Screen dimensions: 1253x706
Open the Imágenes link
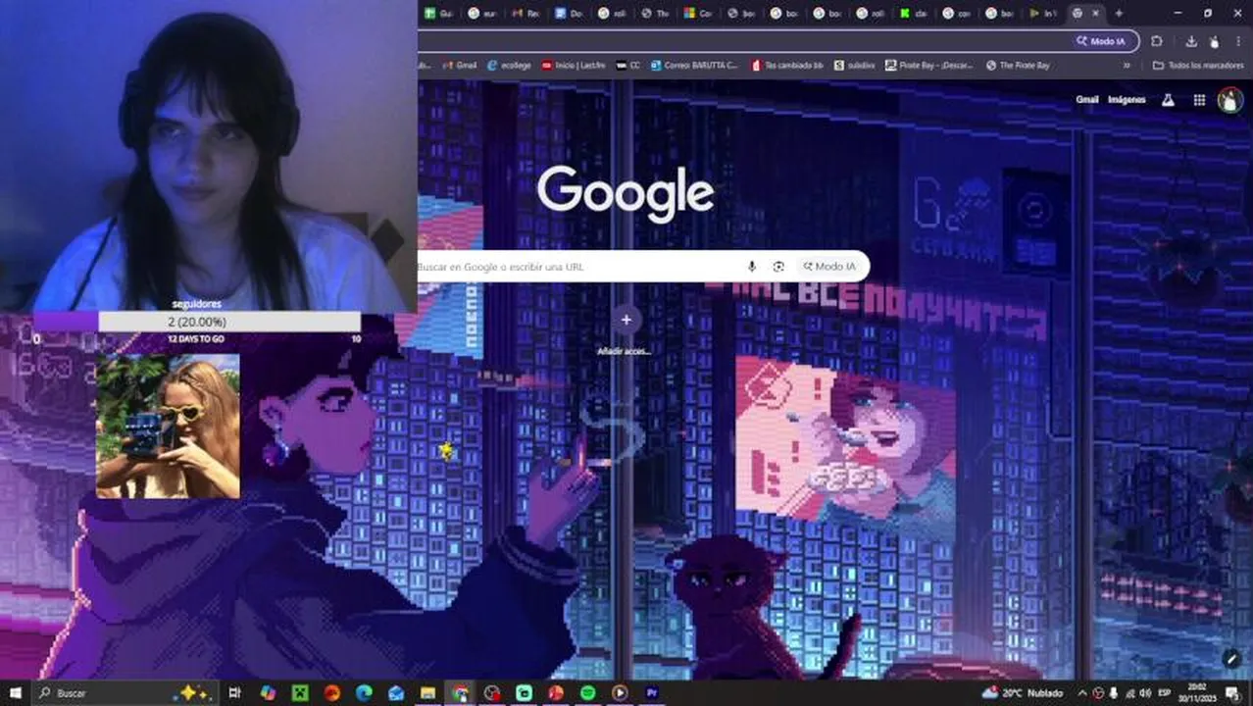(x=1127, y=100)
